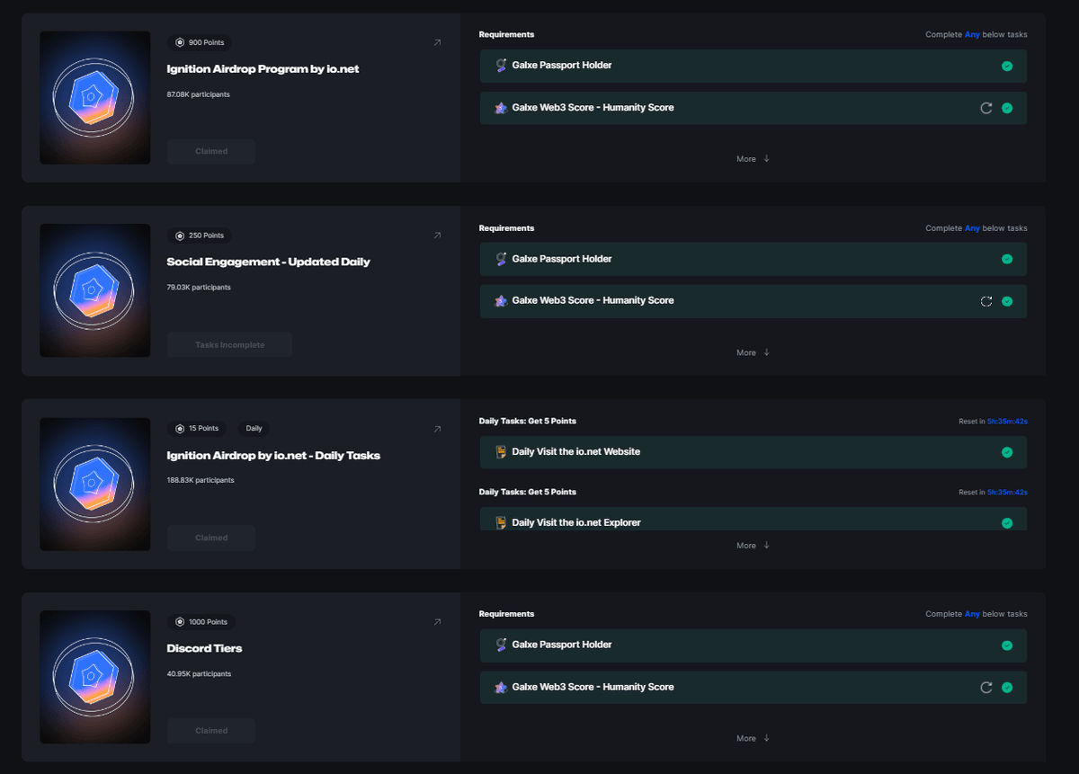Expand More tasks in Discord Tiers card

pyautogui.click(x=754, y=739)
